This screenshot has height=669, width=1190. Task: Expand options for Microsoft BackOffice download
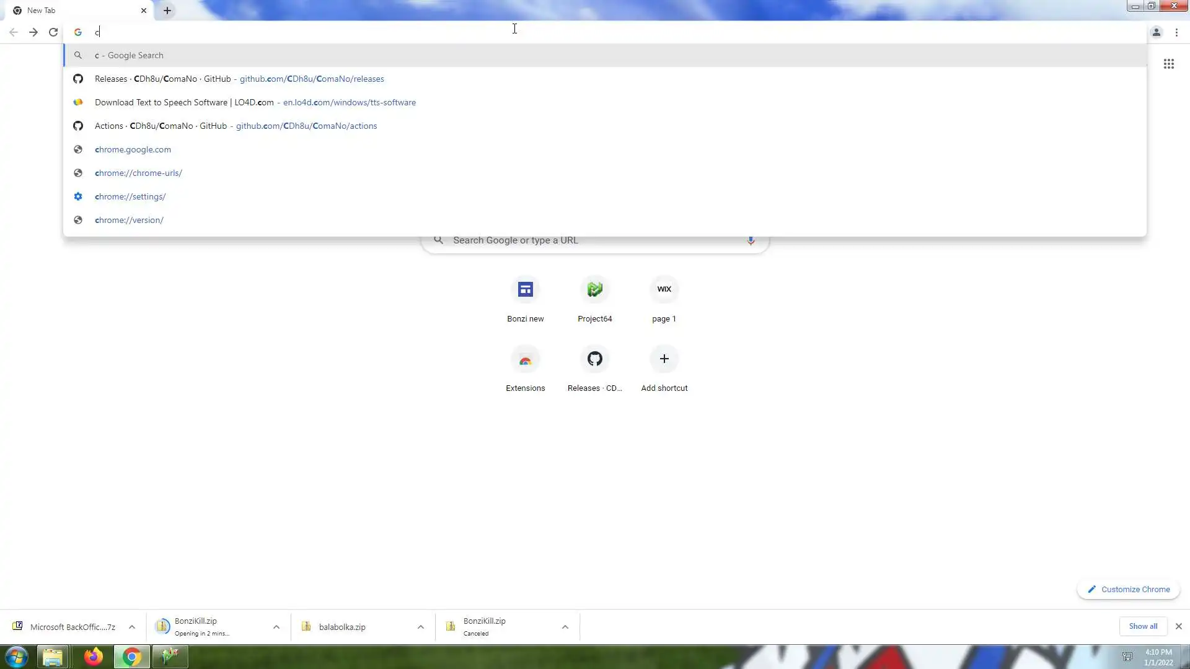tap(132, 627)
